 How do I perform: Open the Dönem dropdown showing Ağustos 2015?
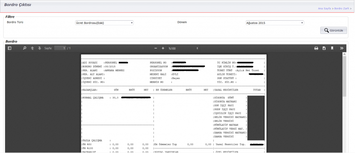[x=274, y=23]
